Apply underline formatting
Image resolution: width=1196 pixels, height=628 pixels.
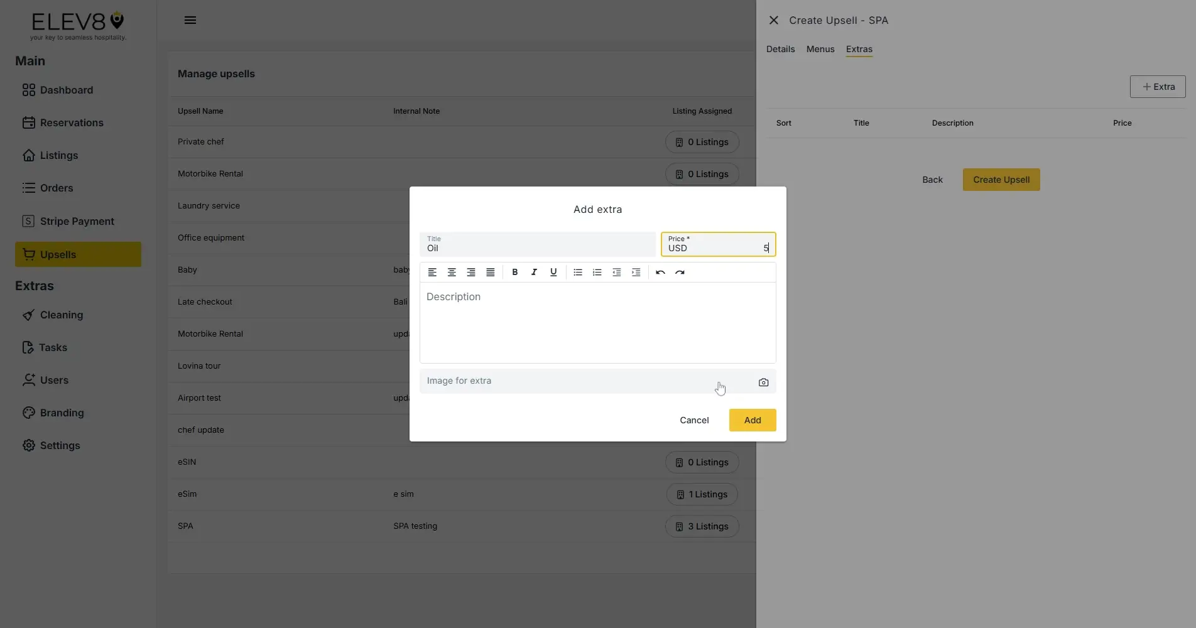click(x=553, y=272)
